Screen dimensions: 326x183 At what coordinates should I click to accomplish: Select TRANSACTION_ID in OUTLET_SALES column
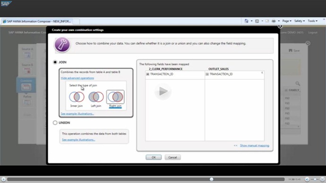(221, 74)
